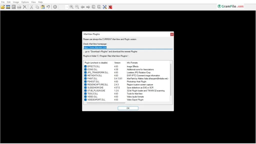Toggle the VIDEOEXPORT.DLL checkbox
Image resolution: width=256 pixels, height=144 pixels.
(85, 99)
